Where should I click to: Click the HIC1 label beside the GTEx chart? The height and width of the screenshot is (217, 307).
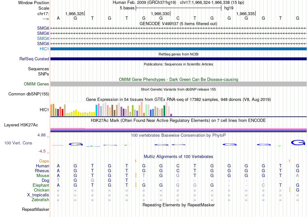click(x=44, y=110)
